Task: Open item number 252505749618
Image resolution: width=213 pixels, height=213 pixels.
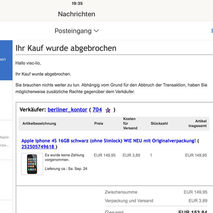Action: [x=38, y=146]
